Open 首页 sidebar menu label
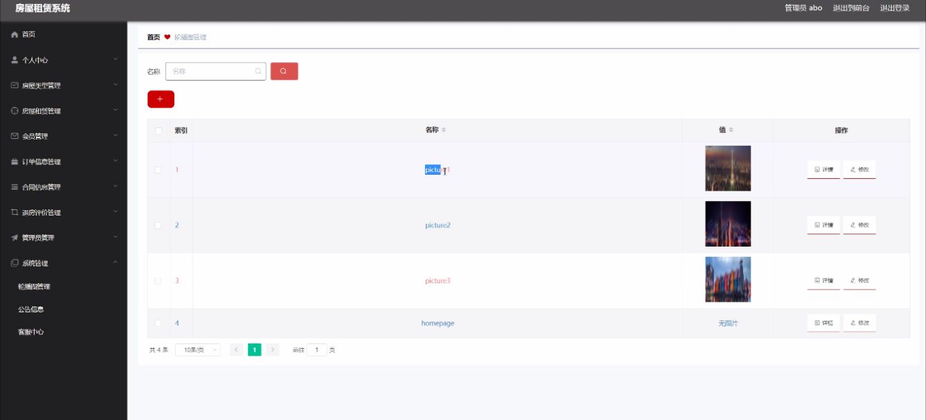This screenshot has width=926, height=420. point(28,35)
